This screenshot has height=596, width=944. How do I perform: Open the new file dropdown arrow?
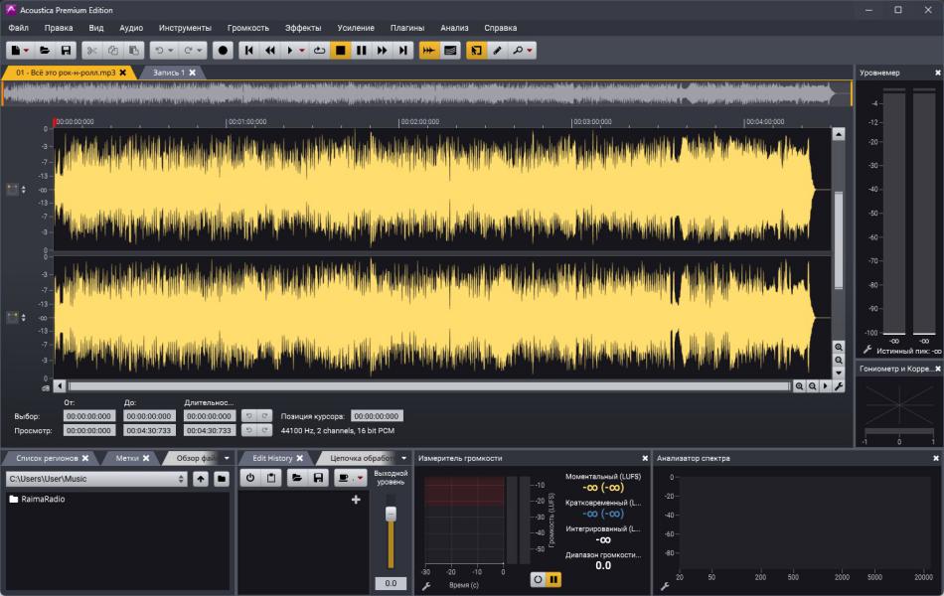click(27, 51)
